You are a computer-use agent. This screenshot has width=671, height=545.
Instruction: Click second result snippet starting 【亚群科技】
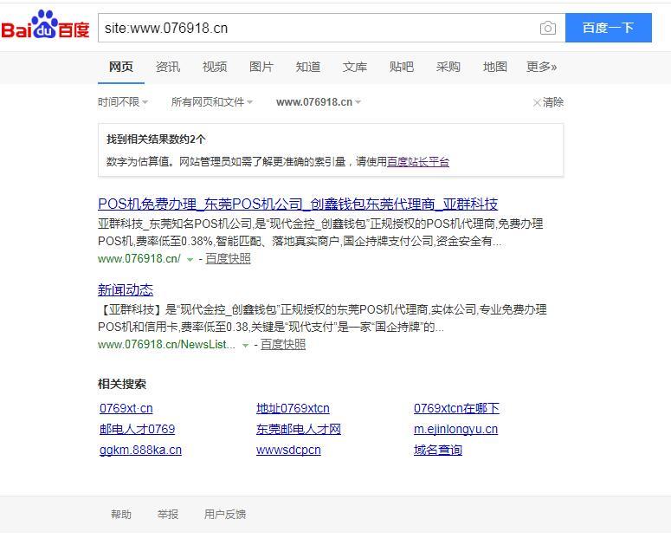[x=322, y=318]
